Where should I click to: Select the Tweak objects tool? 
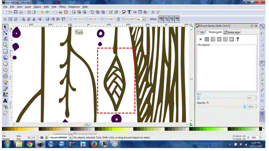pos(5,39)
